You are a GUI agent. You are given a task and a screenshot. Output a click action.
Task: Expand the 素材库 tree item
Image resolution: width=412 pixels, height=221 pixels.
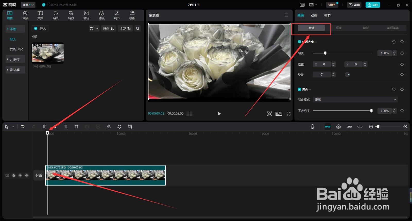coord(15,70)
